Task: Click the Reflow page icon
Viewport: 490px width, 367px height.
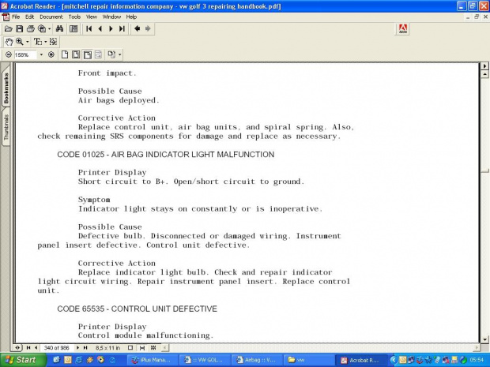Action: (98, 54)
